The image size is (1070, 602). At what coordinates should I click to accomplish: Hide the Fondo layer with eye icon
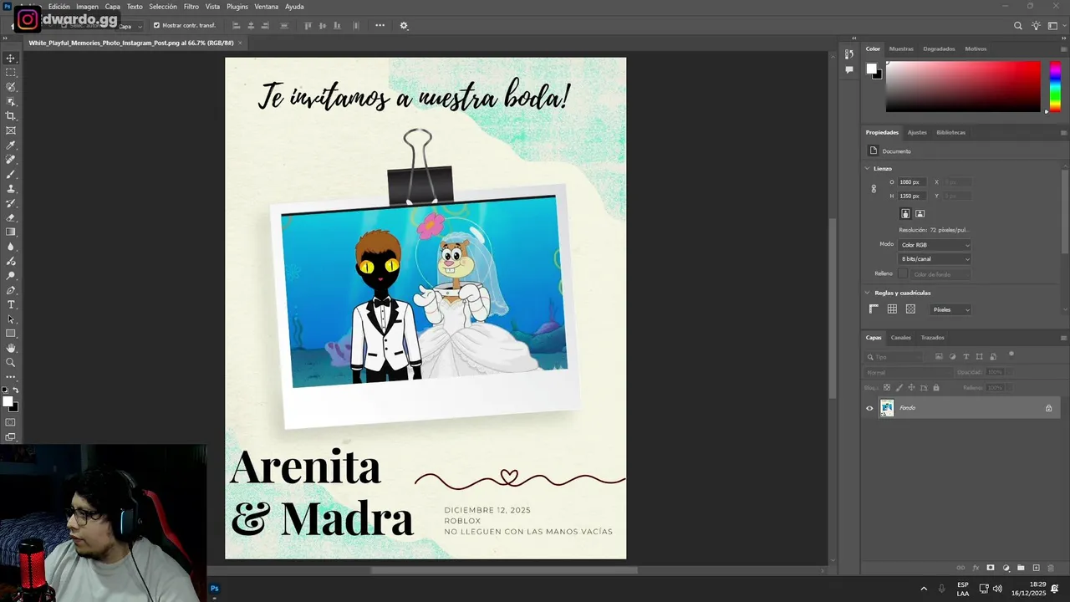(869, 408)
